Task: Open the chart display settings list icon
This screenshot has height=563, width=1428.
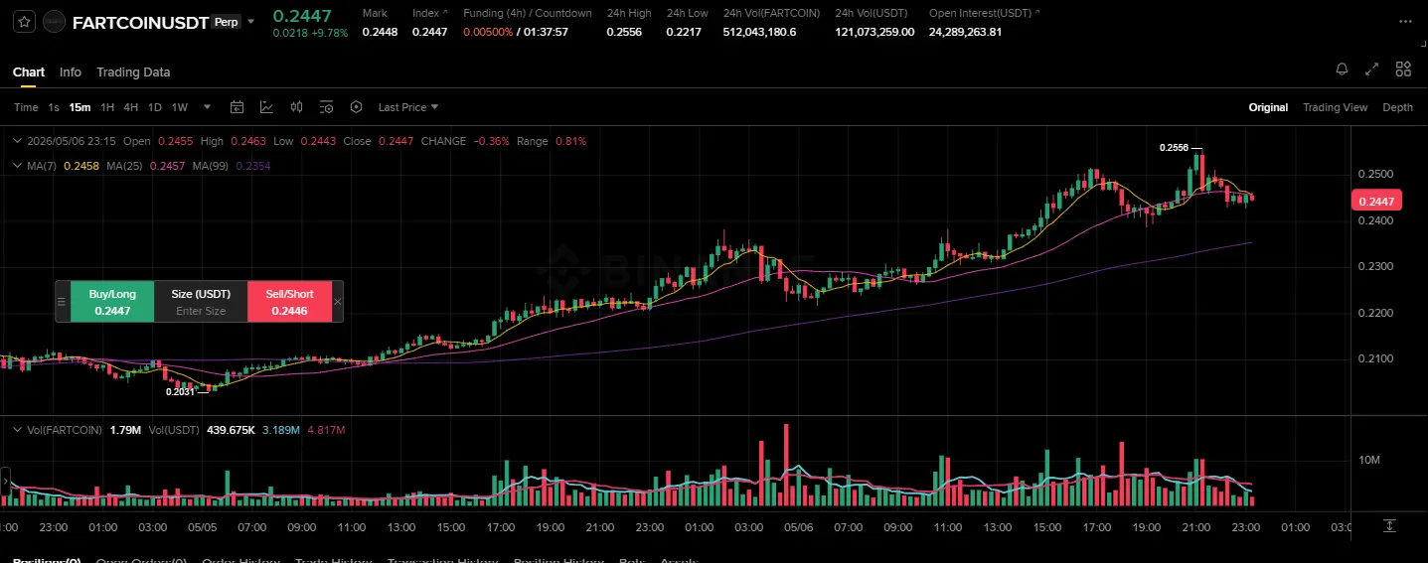Action: [x=326, y=107]
